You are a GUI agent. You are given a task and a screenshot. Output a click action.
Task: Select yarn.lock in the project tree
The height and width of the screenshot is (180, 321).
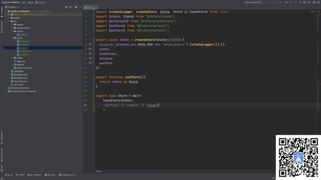(x=17, y=84)
